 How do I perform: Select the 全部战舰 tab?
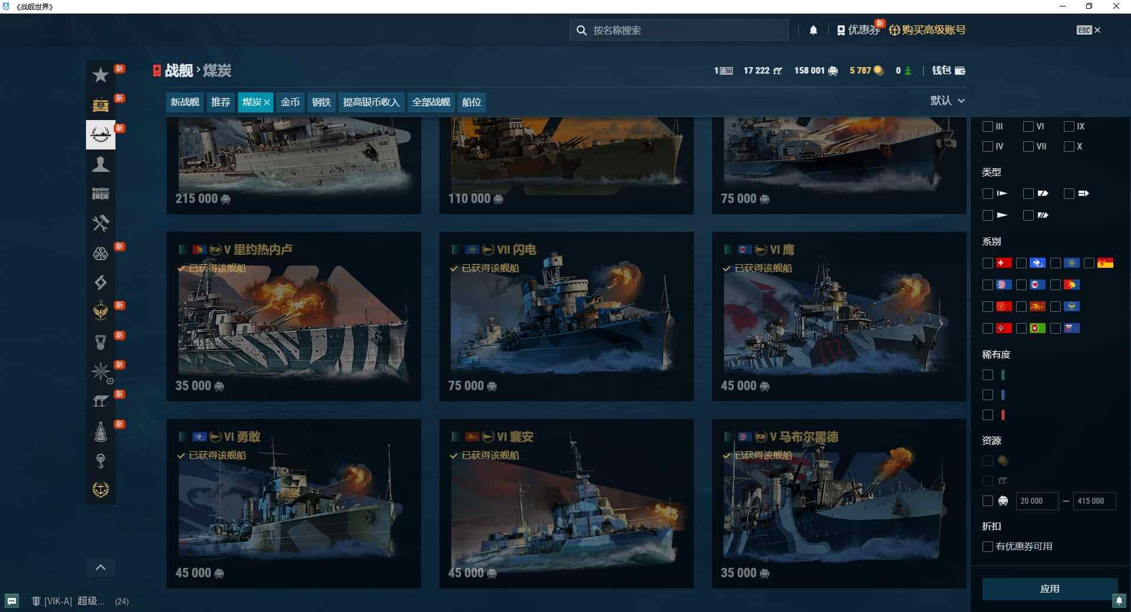[x=431, y=102]
